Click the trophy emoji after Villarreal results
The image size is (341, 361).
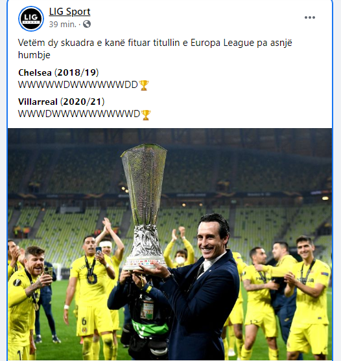click(x=146, y=115)
